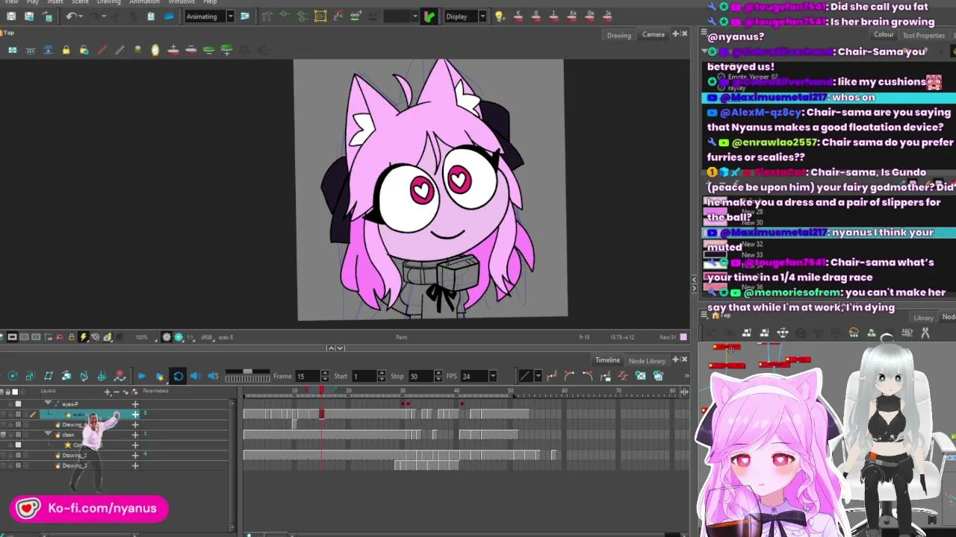Click the gear render settings icon in bottom toolbar

point(167,337)
